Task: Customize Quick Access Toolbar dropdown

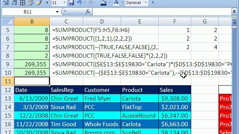Action: [x=153, y=3]
